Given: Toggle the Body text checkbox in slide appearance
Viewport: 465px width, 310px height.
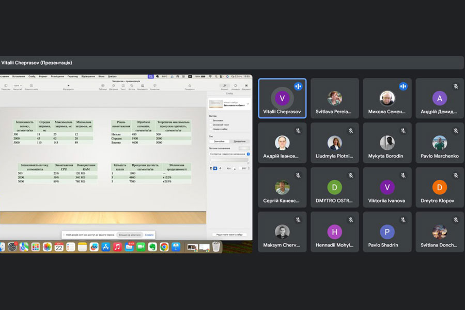Looking at the screenshot, I should 211,125.
